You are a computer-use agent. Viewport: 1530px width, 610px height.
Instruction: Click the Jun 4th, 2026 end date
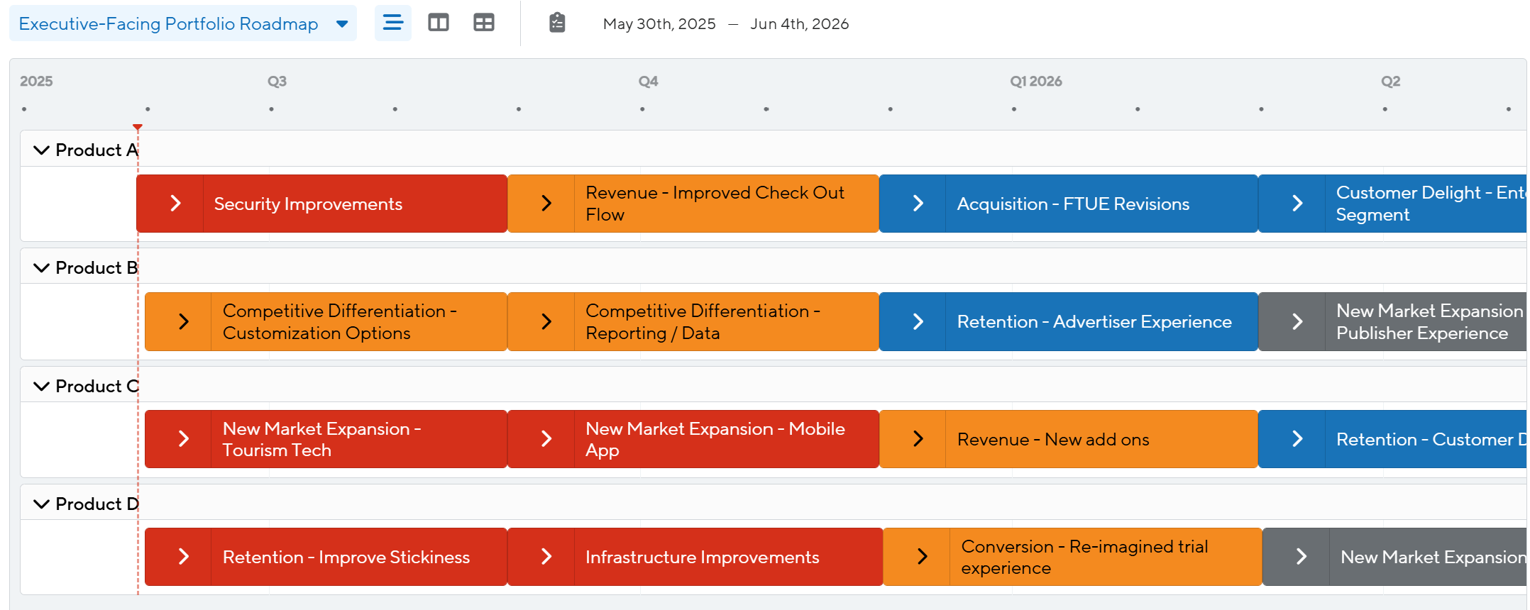799,24
